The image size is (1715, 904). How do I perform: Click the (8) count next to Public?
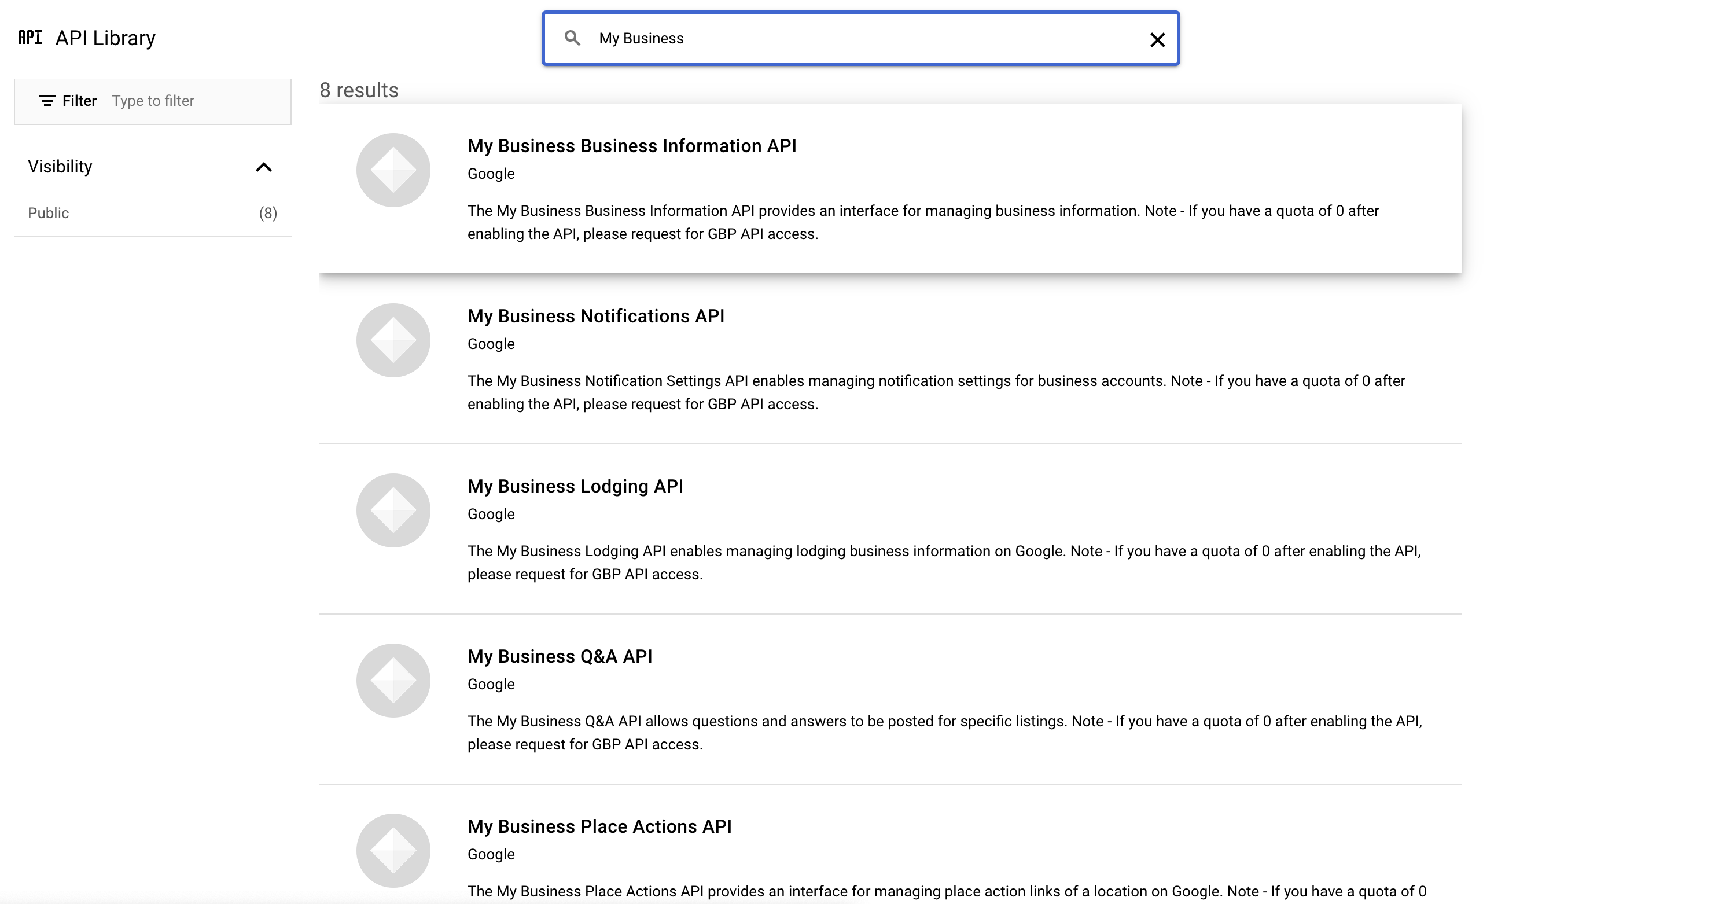point(268,213)
